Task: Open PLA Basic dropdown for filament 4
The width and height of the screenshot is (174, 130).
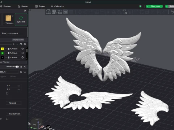Action: [x=13, y=53]
